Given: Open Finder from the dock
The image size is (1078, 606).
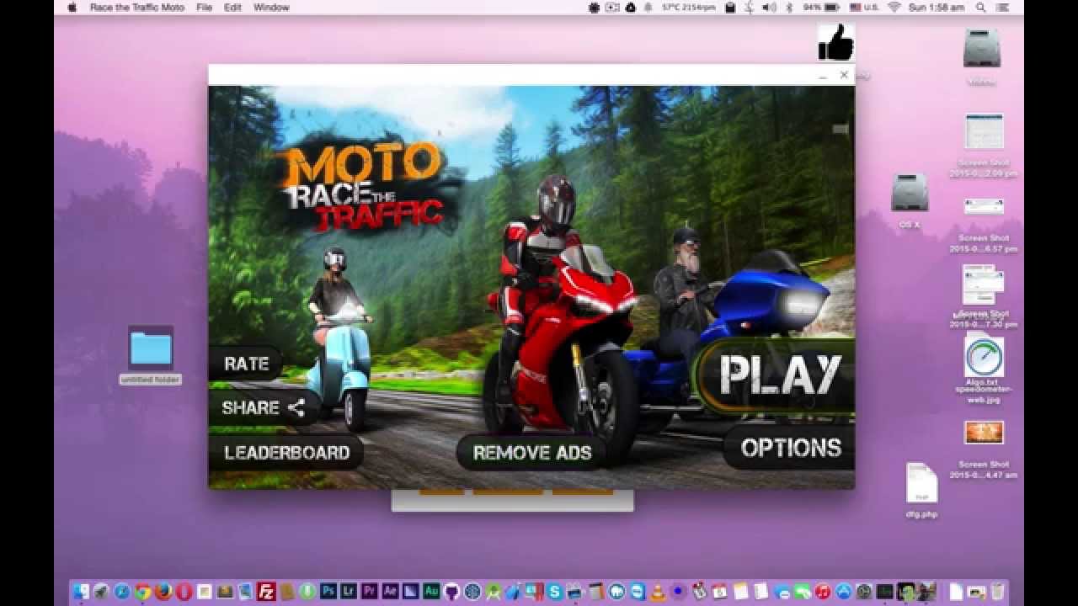Looking at the screenshot, I should [81, 592].
